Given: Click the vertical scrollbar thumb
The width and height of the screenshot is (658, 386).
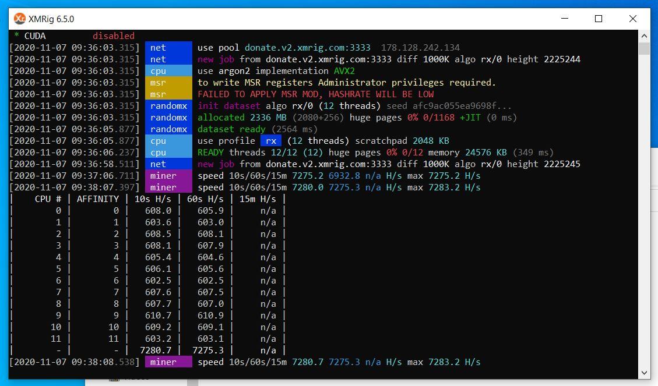Looking at the screenshot, I should (x=644, y=48).
